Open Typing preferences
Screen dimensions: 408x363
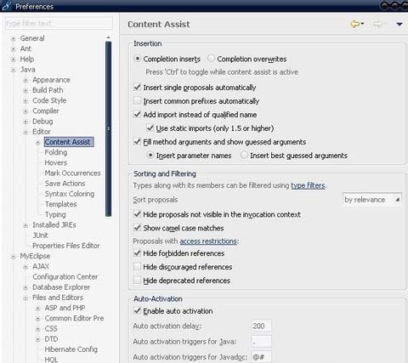(55, 214)
